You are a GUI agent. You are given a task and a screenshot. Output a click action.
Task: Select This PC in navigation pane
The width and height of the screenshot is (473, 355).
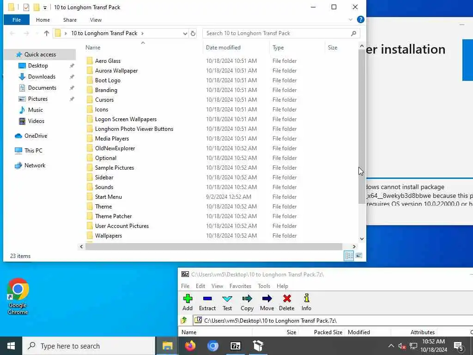(33, 150)
